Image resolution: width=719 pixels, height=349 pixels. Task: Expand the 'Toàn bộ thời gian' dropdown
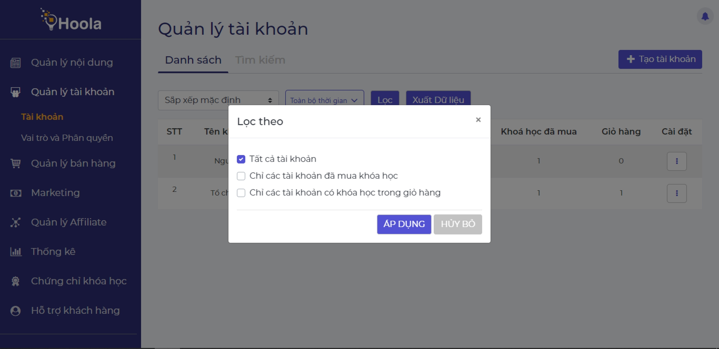324,100
